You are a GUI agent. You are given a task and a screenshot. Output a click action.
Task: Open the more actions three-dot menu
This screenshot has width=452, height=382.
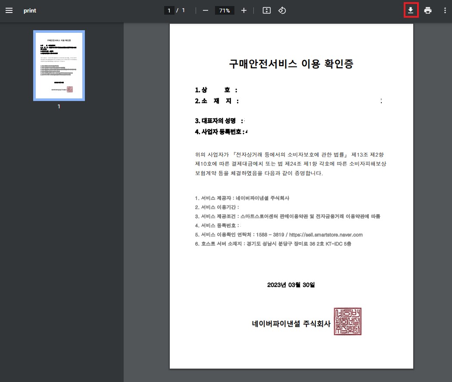click(x=445, y=10)
